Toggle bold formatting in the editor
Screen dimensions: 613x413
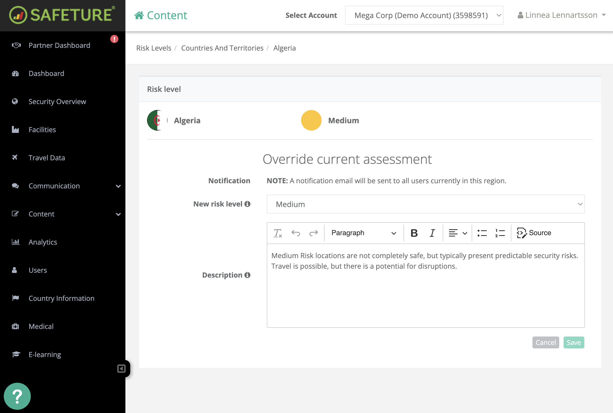[414, 233]
